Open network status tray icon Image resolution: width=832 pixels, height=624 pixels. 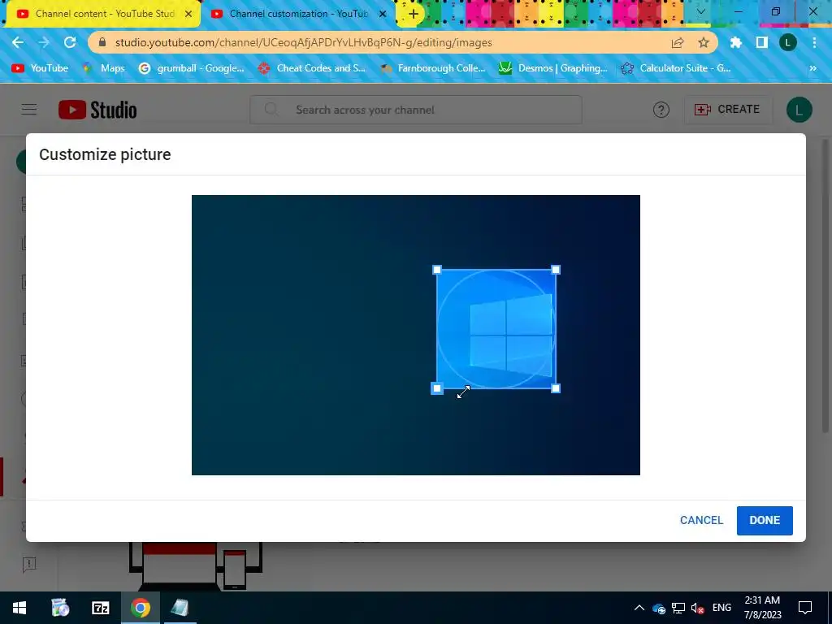click(x=678, y=608)
